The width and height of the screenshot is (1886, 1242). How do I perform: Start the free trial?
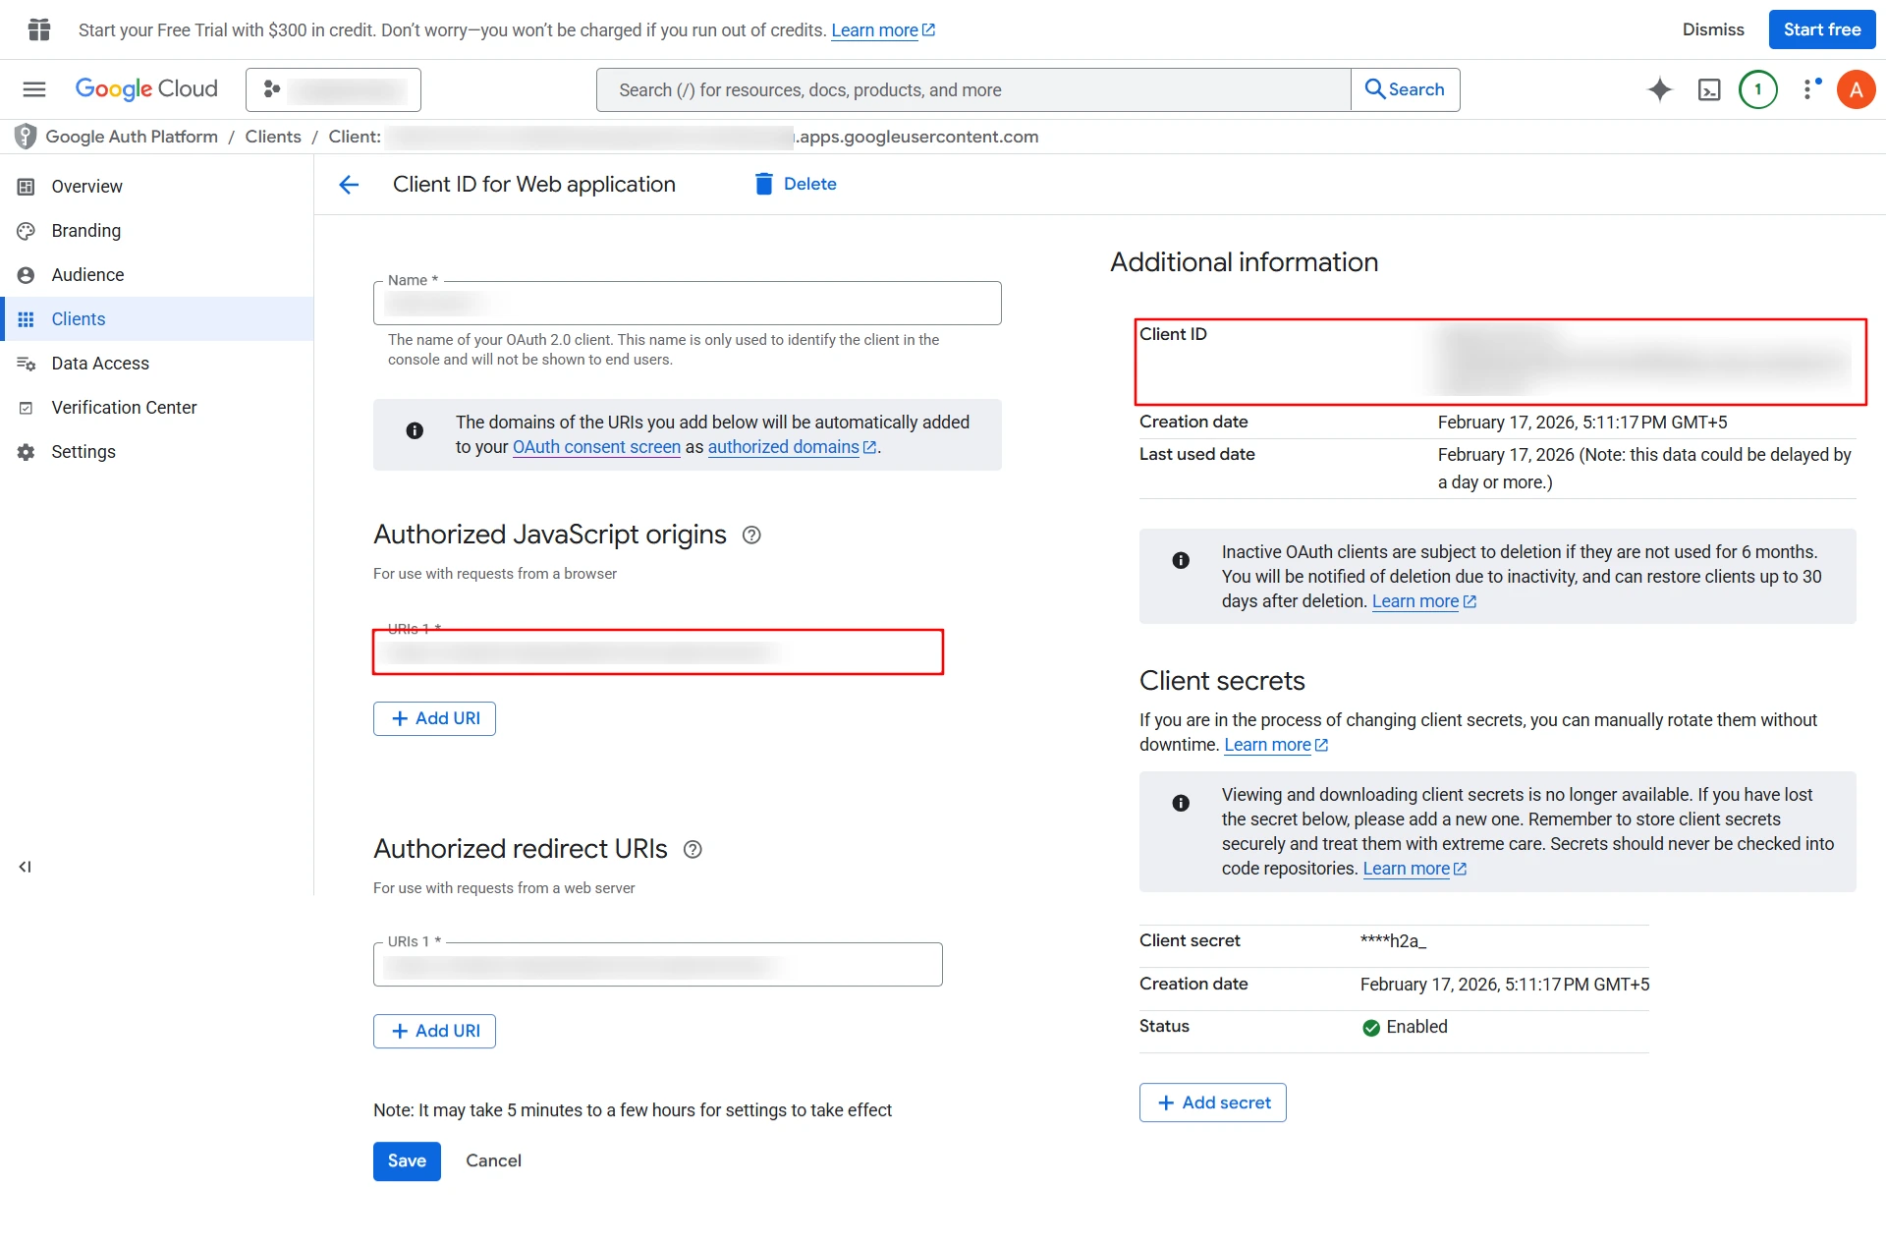(1820, 29)
